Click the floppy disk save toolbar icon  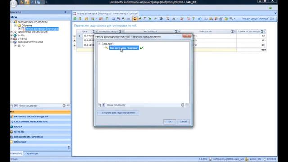(x=86, y=18)
